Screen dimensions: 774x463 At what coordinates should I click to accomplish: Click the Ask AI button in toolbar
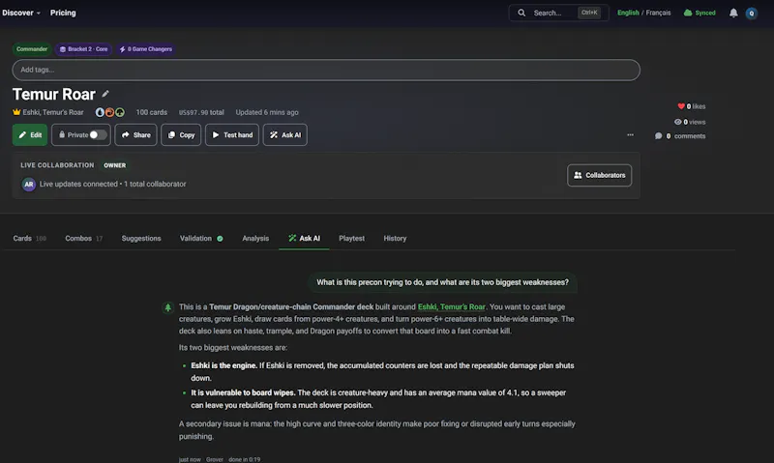[285, 135]
